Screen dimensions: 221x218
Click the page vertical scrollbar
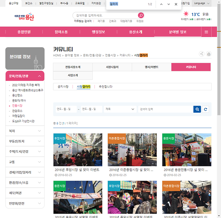[219, 59]
